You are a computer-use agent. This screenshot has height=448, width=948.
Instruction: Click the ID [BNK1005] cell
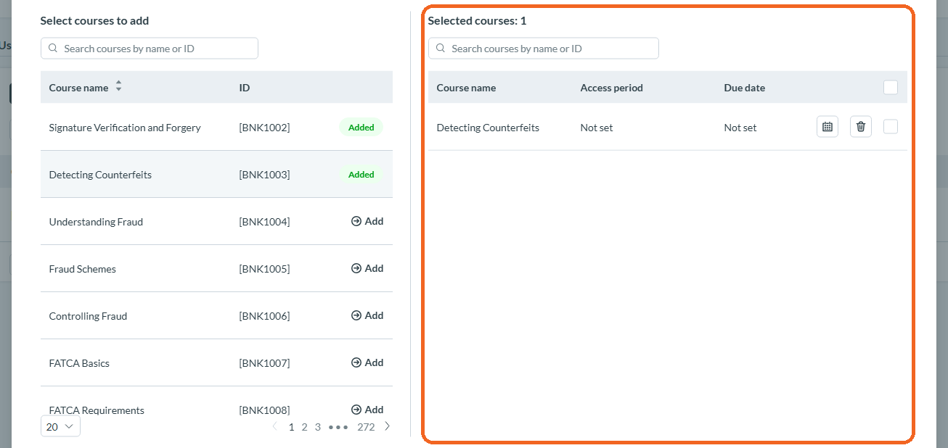(x=264, y=269)
